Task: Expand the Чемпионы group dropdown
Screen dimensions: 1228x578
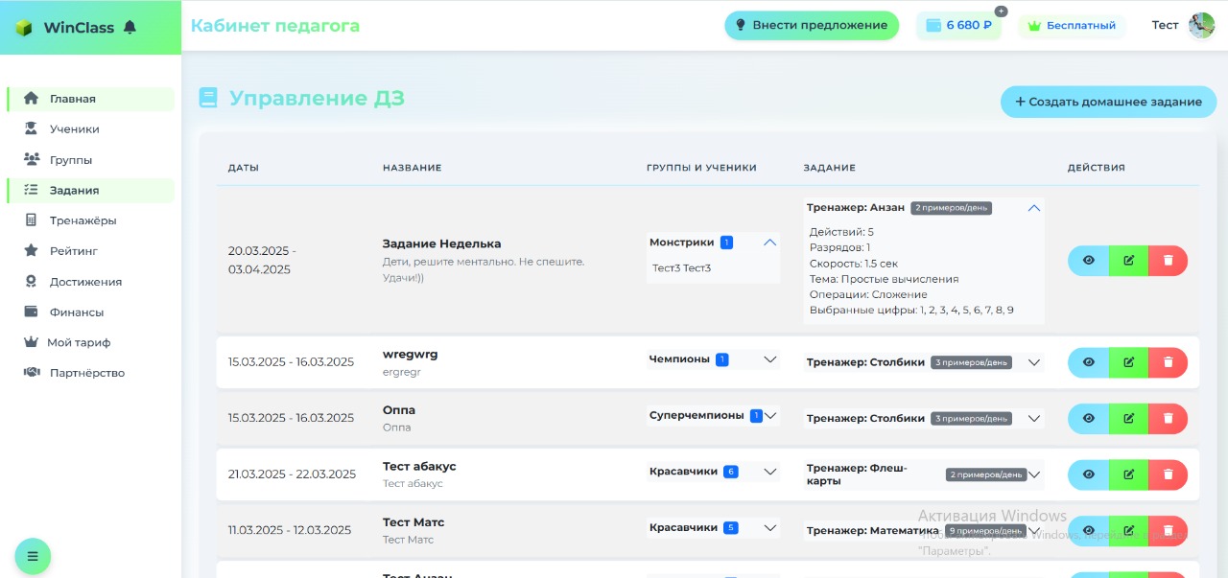Action: [x=769, y=359]
